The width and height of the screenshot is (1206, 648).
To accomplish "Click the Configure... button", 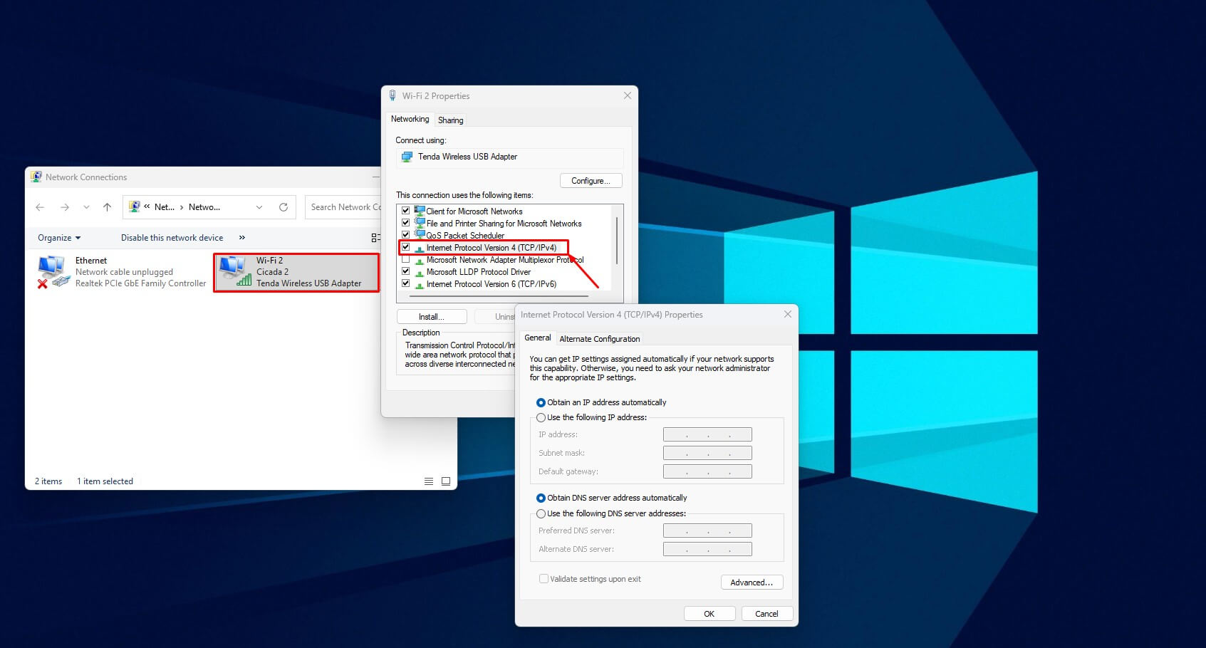I will (x=591, y=181).
